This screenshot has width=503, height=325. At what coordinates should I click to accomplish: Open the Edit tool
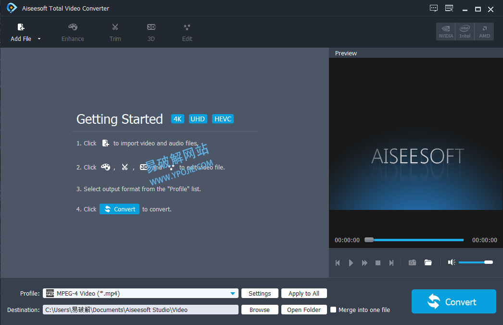(187, 32)
